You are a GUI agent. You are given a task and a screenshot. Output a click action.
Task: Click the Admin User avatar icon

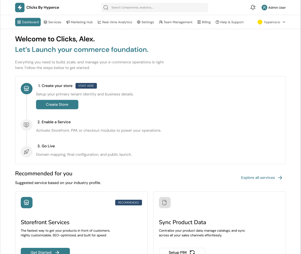264,7
